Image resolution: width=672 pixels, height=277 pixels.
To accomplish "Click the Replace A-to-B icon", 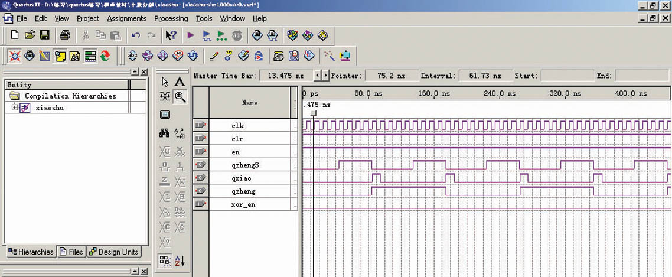I will pos(180,134).
